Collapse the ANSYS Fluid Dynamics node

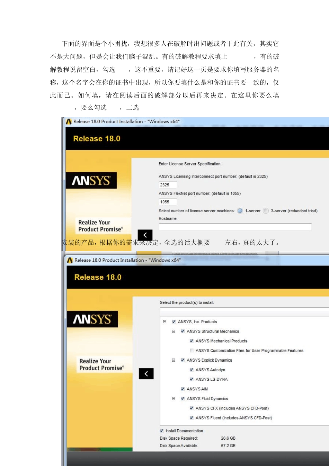pyautogui.click(x=174, y=399)
